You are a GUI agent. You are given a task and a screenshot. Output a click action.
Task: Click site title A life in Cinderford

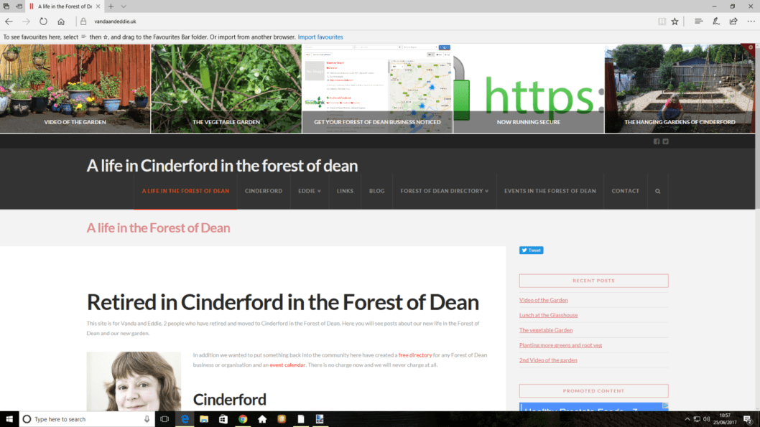[222, 166]
